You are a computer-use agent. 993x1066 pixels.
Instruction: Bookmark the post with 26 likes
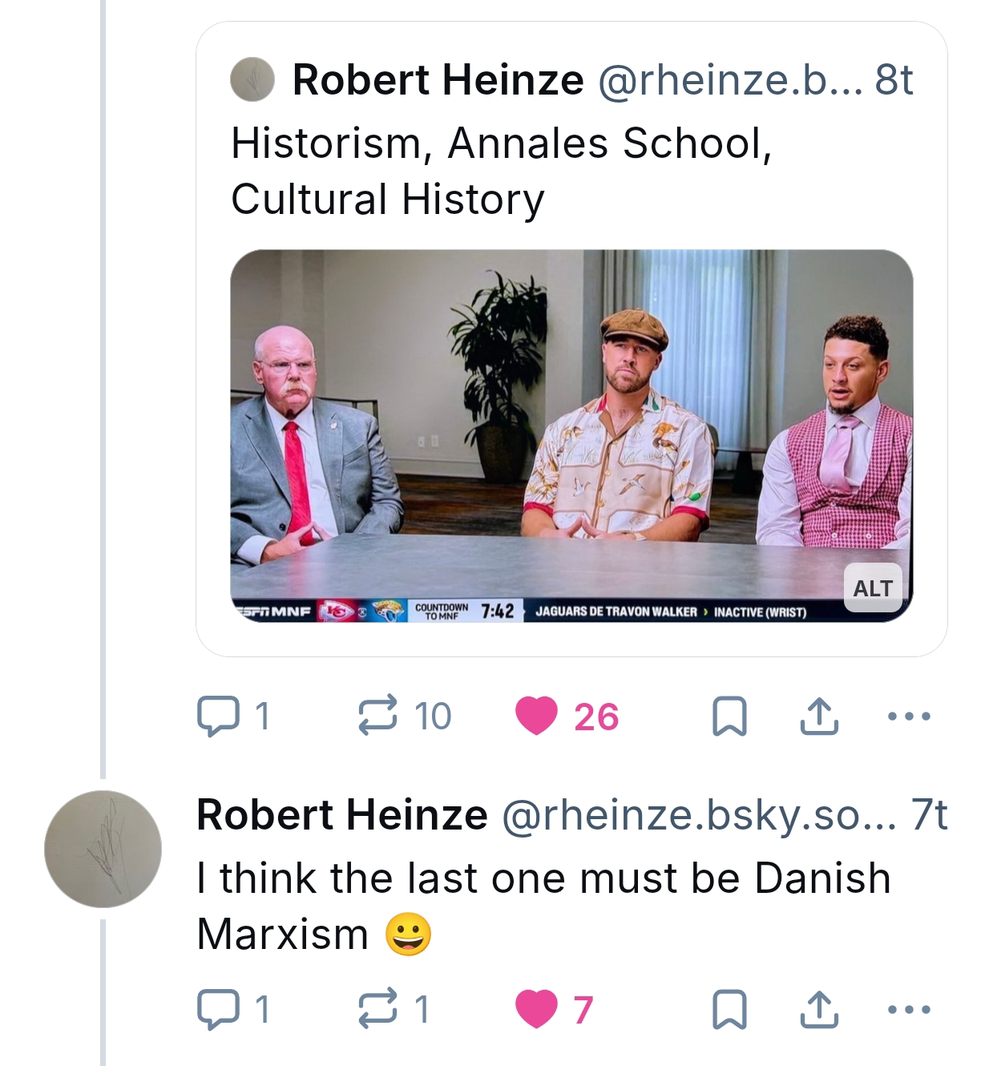coord(729,716)
